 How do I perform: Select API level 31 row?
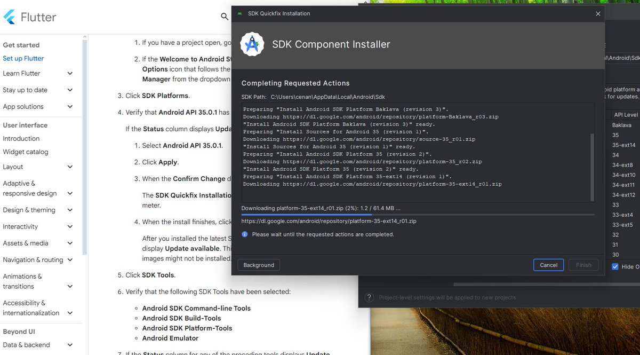[615, 245]
